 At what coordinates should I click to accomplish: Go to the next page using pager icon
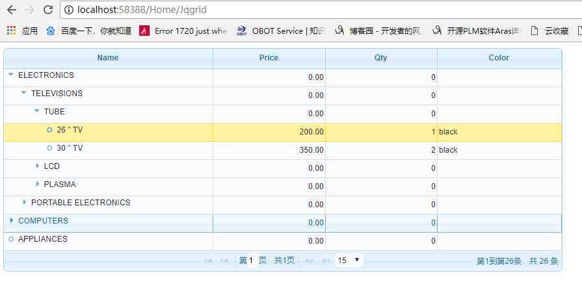click(310, 261)
